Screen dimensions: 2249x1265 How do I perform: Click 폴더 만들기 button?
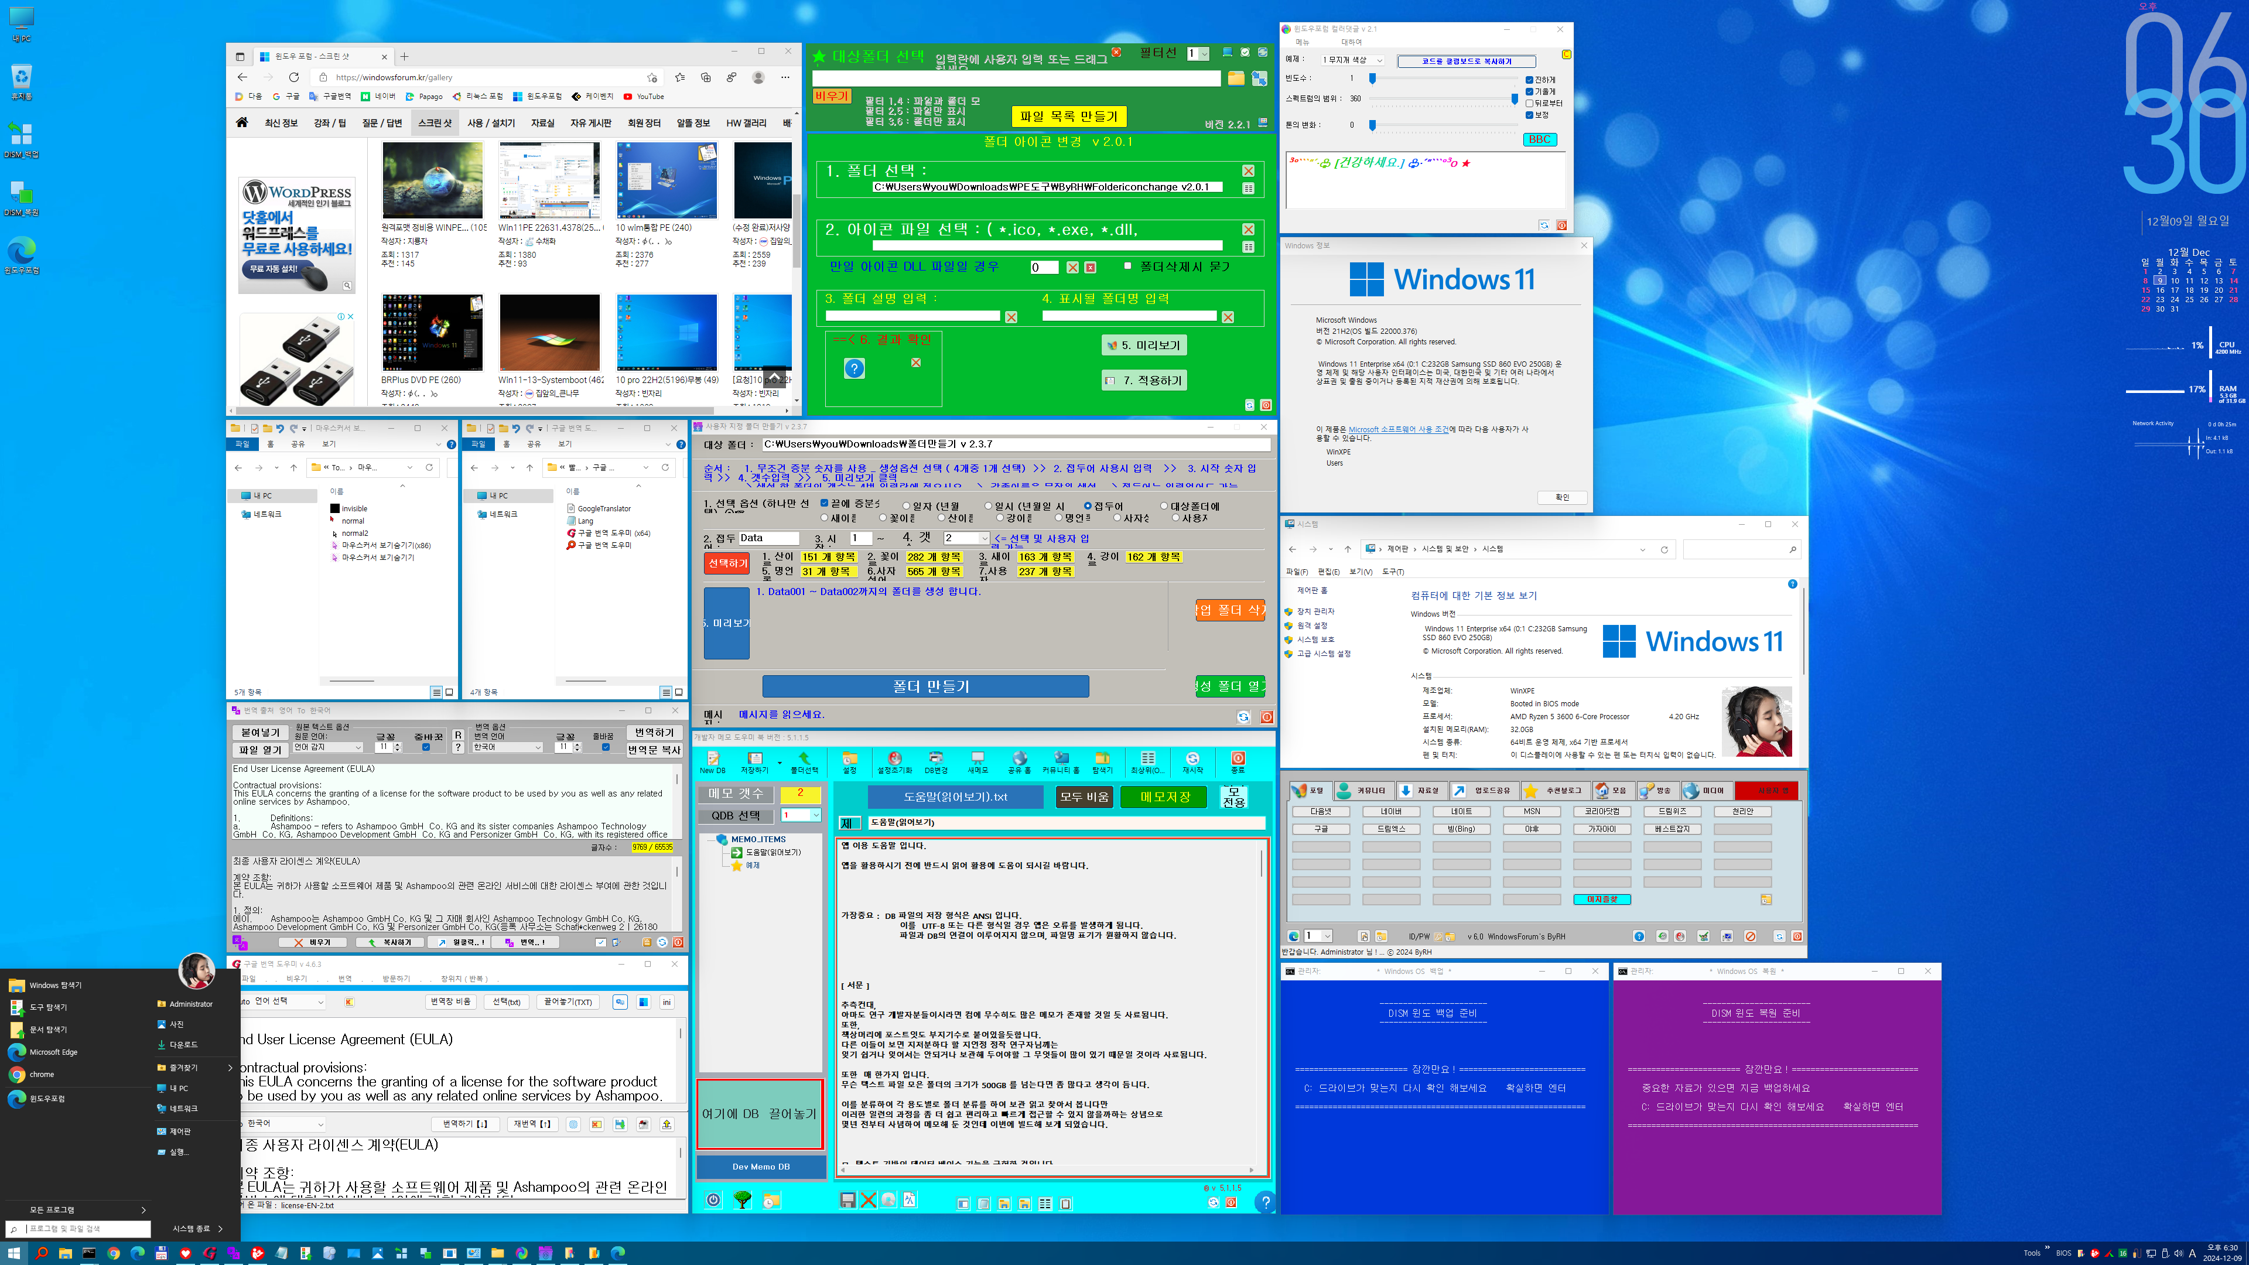tap(925, 686)
